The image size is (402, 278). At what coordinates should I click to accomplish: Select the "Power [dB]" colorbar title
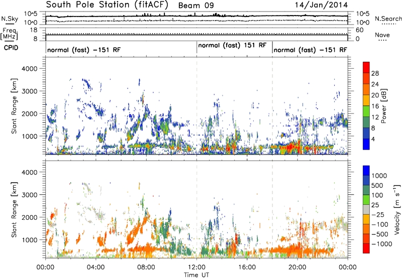[x=383, y=106]
